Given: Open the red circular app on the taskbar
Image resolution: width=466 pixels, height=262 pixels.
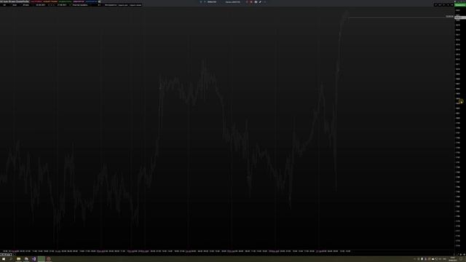Looking at the screenshot, I should pyautogui.click(x=49, y=259).
